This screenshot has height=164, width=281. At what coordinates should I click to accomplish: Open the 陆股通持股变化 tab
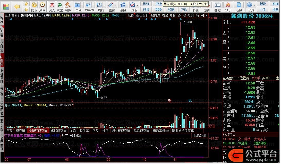[x=183, y=131]
